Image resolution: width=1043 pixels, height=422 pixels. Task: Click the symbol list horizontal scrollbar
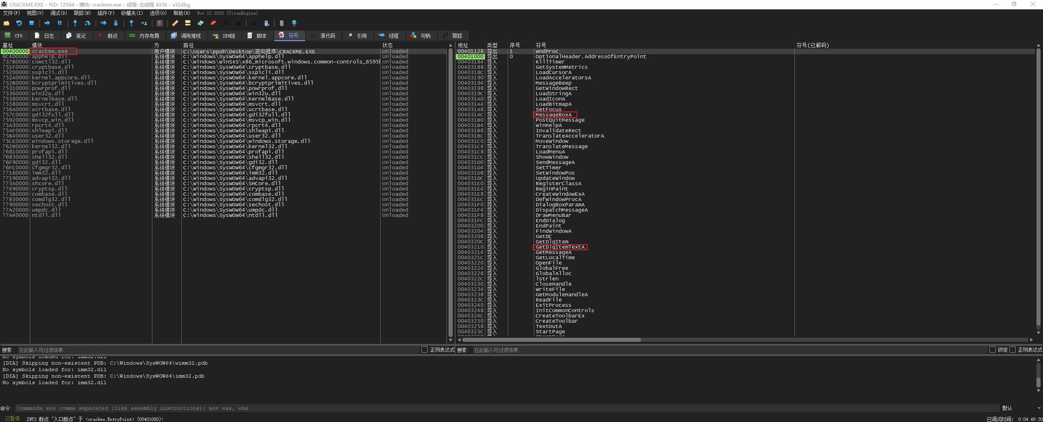(550, 340)
